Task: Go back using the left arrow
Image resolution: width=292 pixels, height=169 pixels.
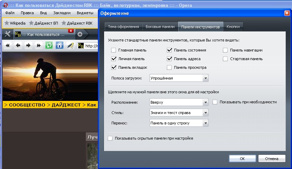Action: point(18,46)
